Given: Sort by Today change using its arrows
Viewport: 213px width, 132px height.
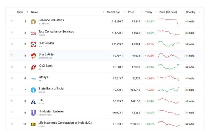Looking at the screenshot, I should (x=156, y=12).
